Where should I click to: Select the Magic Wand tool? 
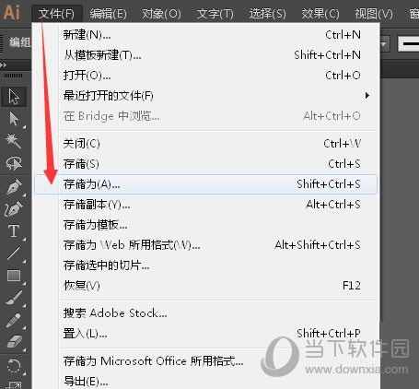[x=14, y=141]
